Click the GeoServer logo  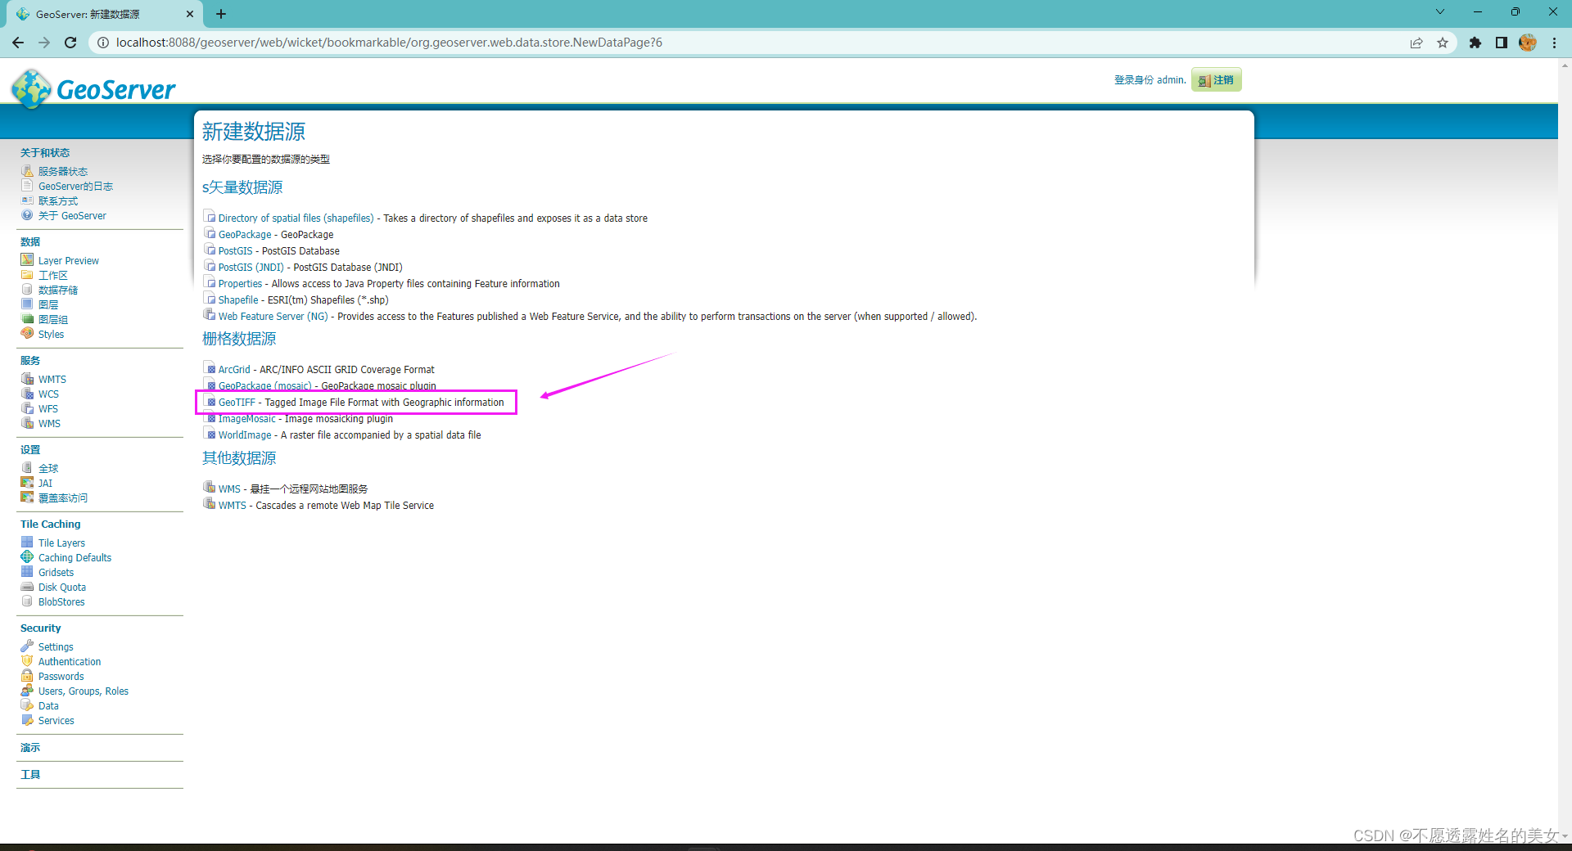(93, 88)
